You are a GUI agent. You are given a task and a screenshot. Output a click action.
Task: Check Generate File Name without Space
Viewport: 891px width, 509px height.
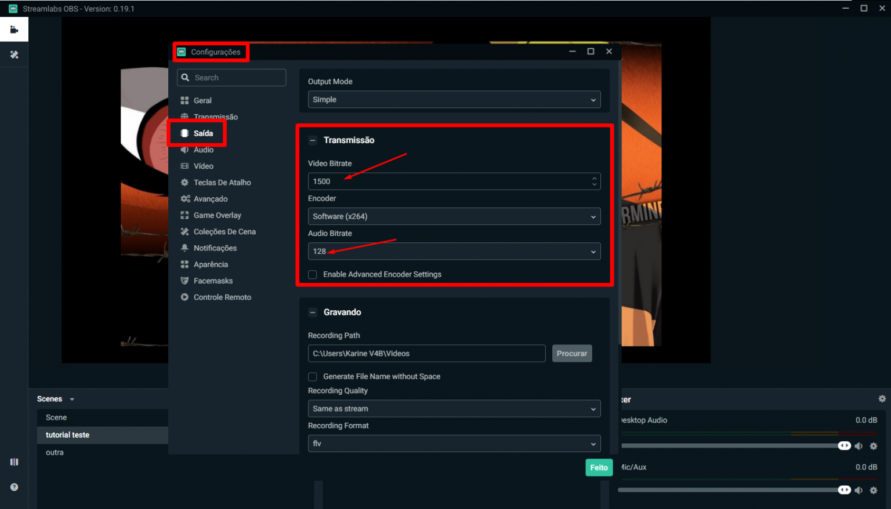click(x=313, y=377)
